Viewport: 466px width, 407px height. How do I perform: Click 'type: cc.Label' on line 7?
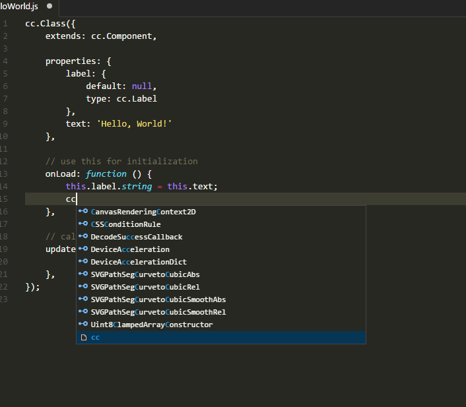coord(121,99)
